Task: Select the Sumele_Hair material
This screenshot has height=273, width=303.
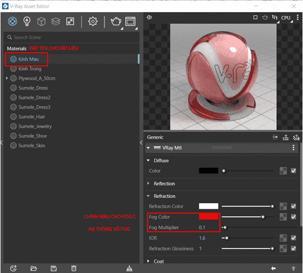Action: [71, 117]
